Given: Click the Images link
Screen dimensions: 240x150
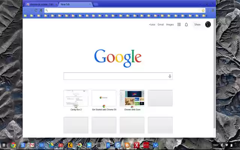Looking at the screenshot, I should (x=170, y=24).
